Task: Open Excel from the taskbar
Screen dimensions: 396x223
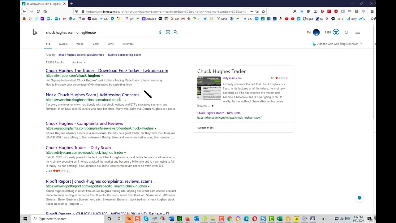Action: coord(280,219)
